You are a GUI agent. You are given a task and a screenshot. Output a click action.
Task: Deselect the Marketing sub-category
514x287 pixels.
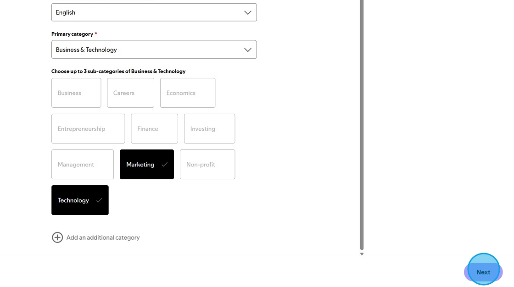point(147,165)
